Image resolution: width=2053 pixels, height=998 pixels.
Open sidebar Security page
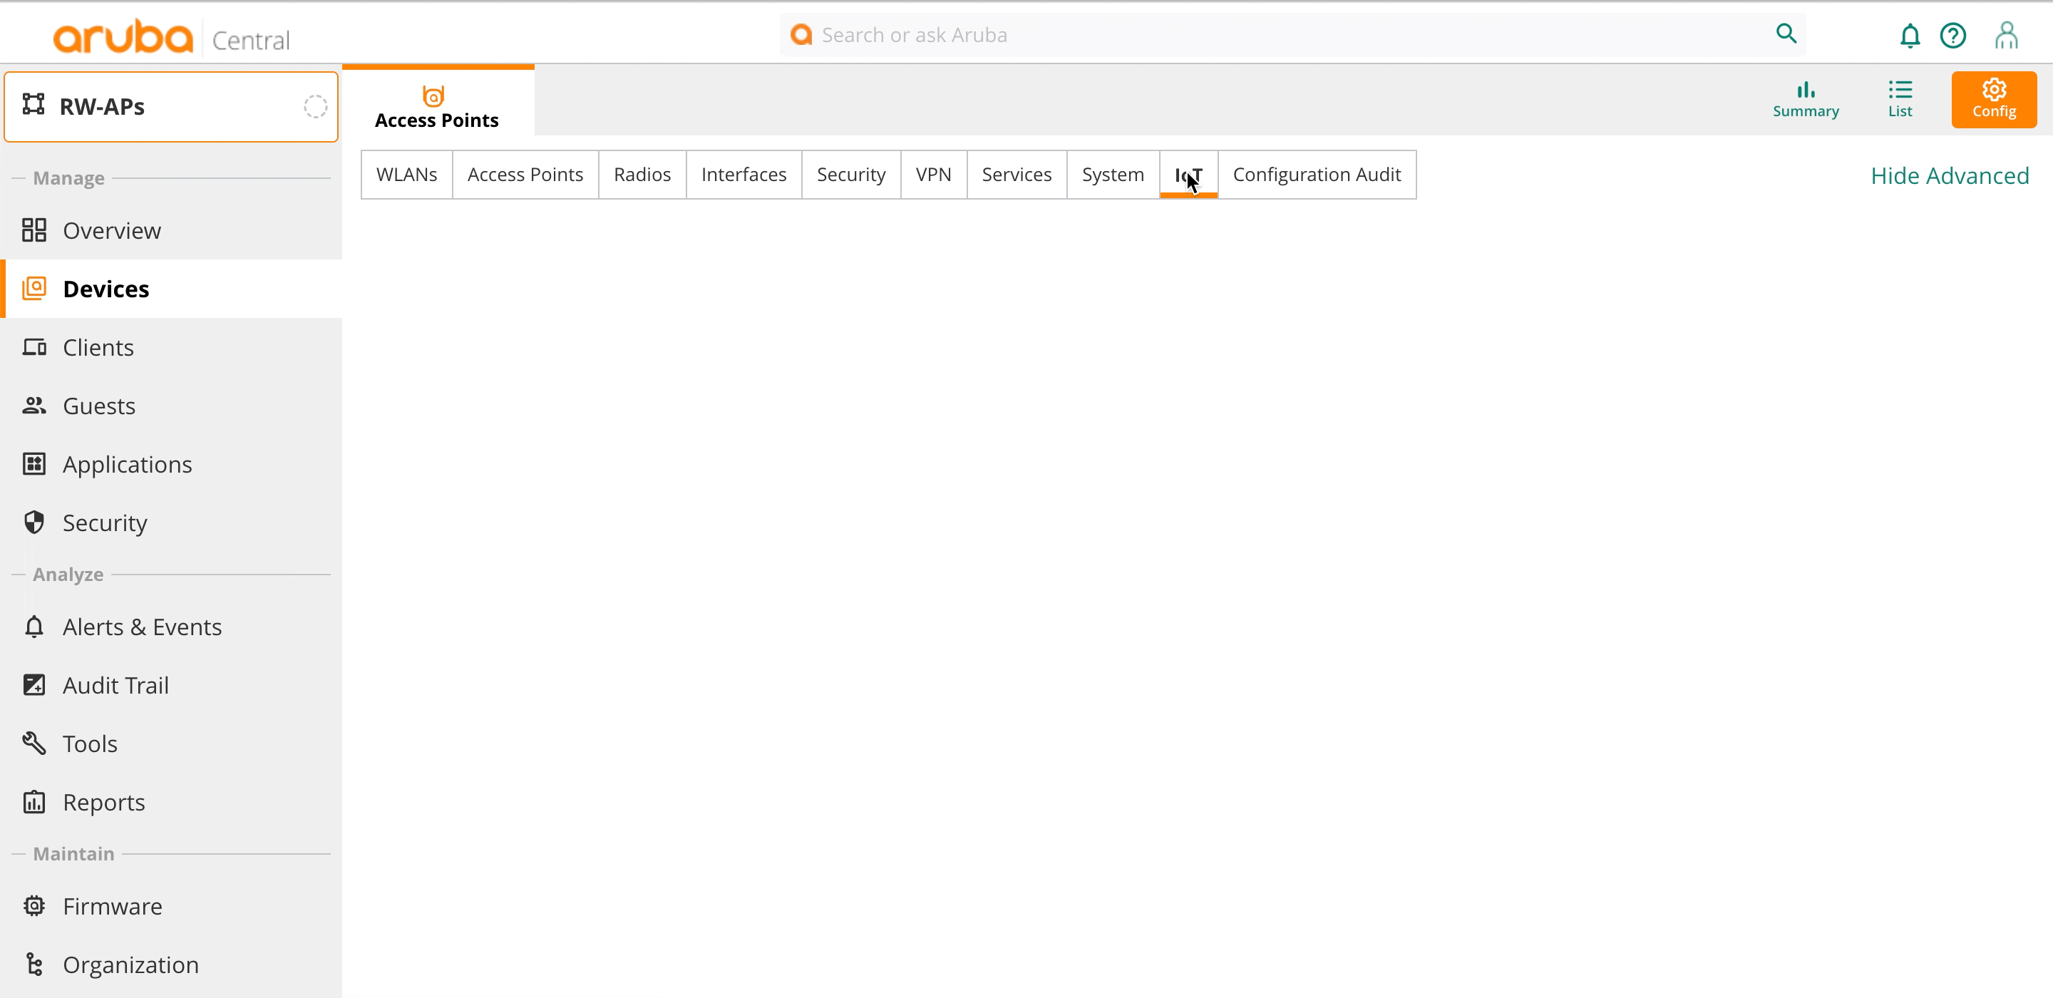click(x=171, y=522)
